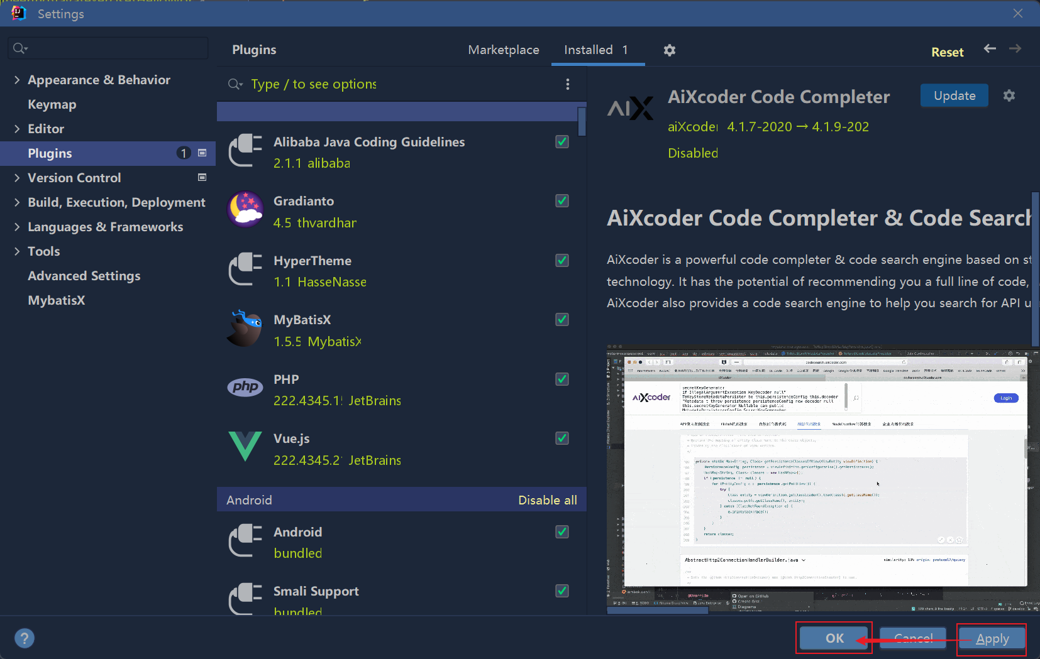This screenshot has height=659, width=1040.
Task: Click the AiXcoder Code Completer title
Action: click(x=778, y=97)
